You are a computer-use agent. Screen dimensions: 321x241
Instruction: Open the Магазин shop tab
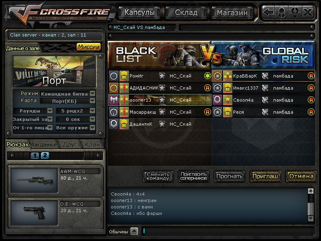coord(232,13)
